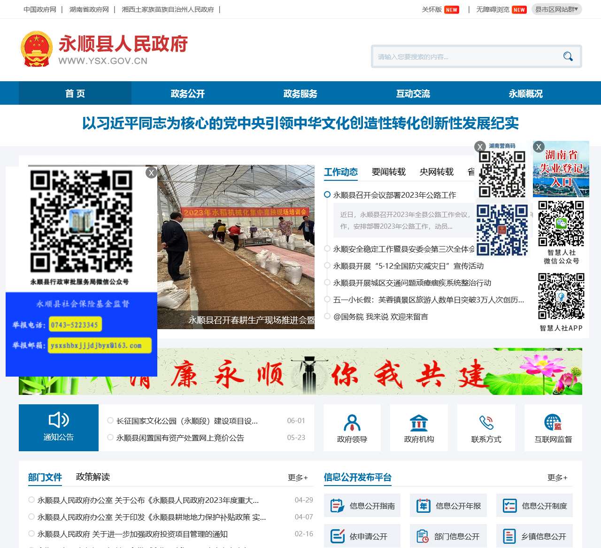
Task: Open document 关于进一步加强政府投资项目管理的通知
Action: pos(132,534)
